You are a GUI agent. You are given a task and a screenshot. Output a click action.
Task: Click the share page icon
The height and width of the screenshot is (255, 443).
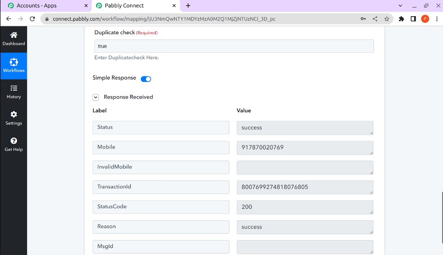pos(375,19)
